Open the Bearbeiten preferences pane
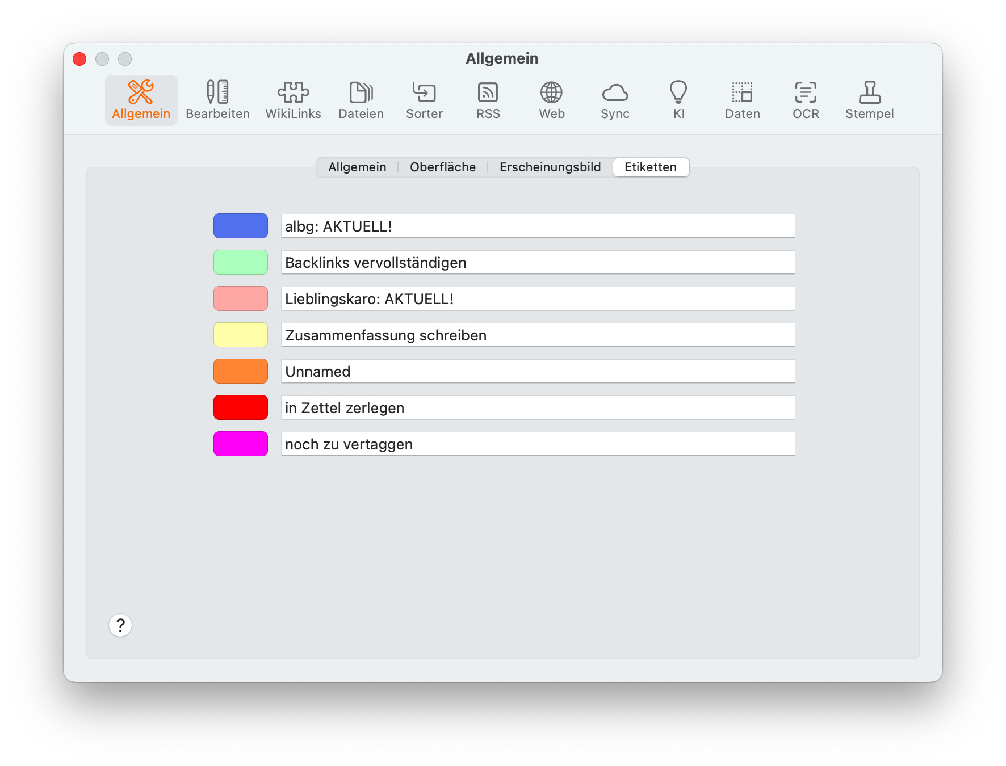Screen dimensions: 1006x766 tap(217, 100)
